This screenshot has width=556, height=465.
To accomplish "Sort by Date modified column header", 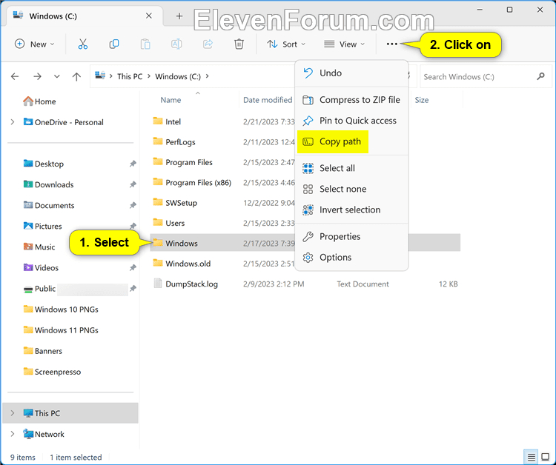I will (268, 100).
